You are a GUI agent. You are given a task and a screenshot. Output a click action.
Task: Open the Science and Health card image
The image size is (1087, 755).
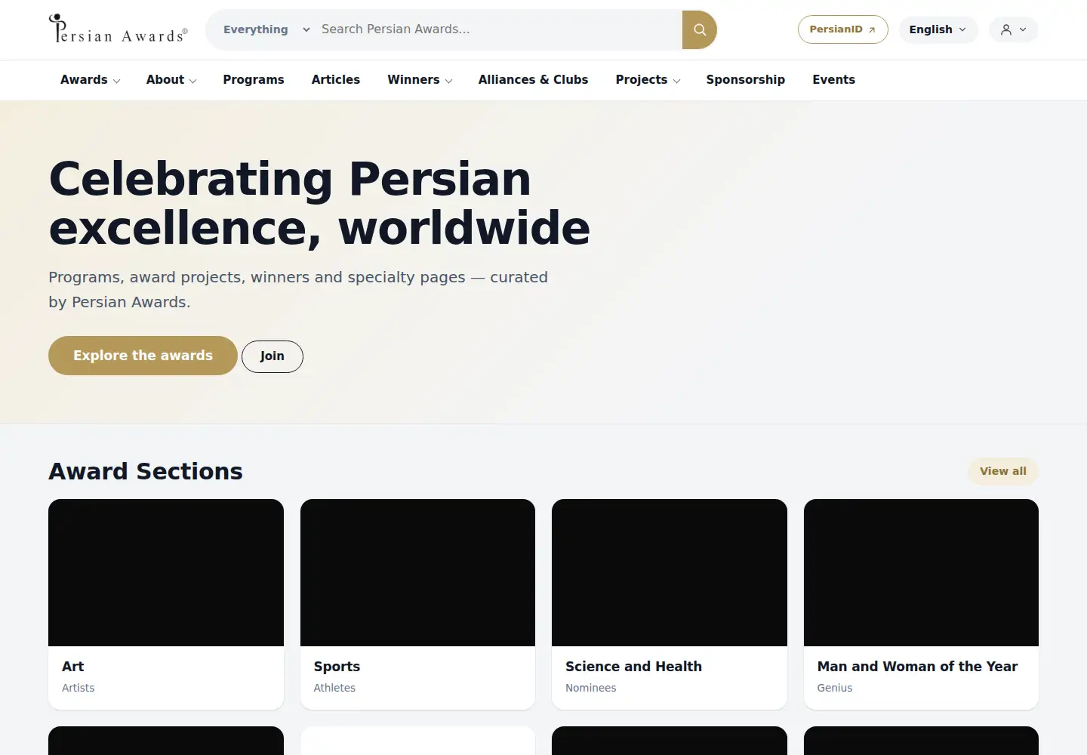click(x=670, y=572)
